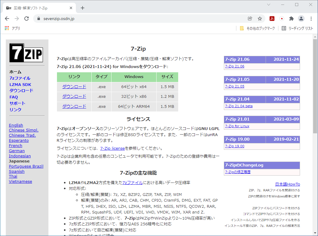Open the 7-Zip license link

(112, 149)
